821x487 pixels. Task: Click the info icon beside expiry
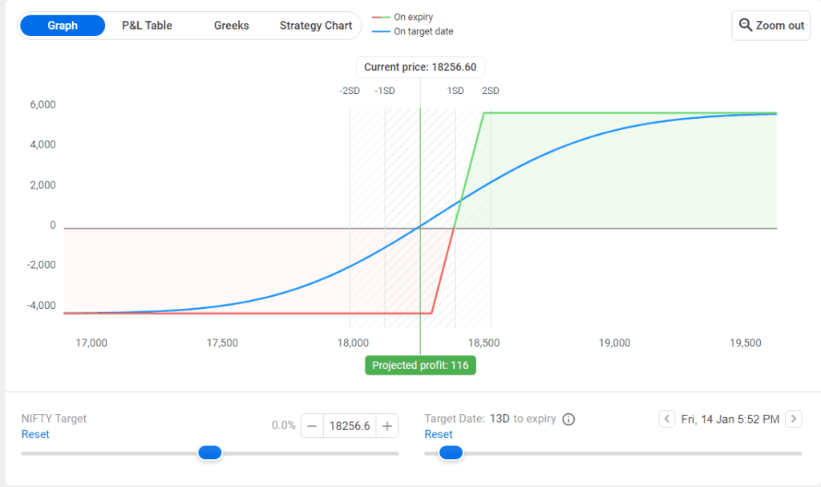tap(568, 419)
